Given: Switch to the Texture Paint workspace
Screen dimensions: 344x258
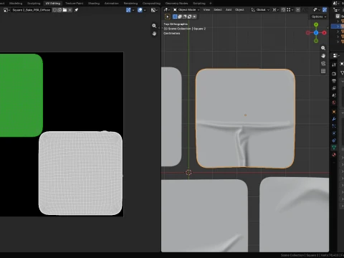Looking at the screenshot, I should tap(75, 4).
